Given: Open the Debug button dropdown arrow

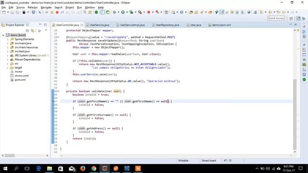Looking at the screenshot, I should click(118, 12).
